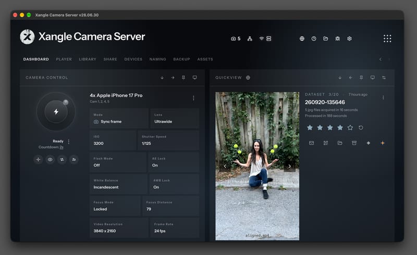Viewport: 417px width, 255px height.
Task: Toggle AWB Lock setting
Action: click(174, 184)
